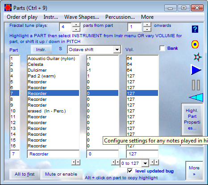The height and width of the screenshot is (185, 208).
Task: Open the blue question mark help icon
Action: pyautogui.click(x=195, y=29)
